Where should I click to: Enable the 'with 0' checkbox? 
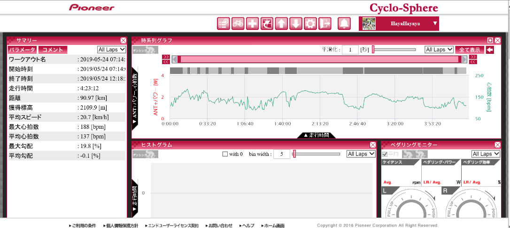point(225,154)
